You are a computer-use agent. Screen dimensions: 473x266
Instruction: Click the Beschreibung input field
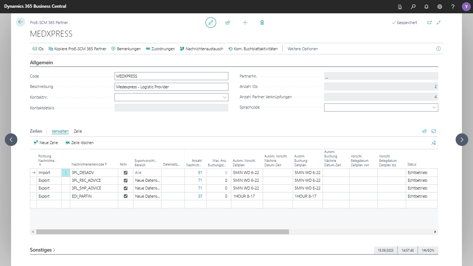(171, 87)
